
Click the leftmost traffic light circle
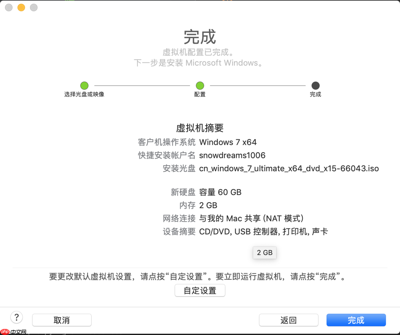8,7
